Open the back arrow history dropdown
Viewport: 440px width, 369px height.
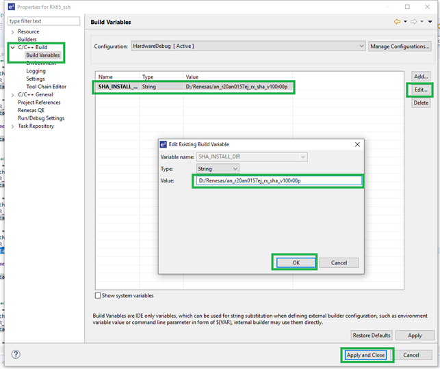pyautogui.click(x=405, y=22)
